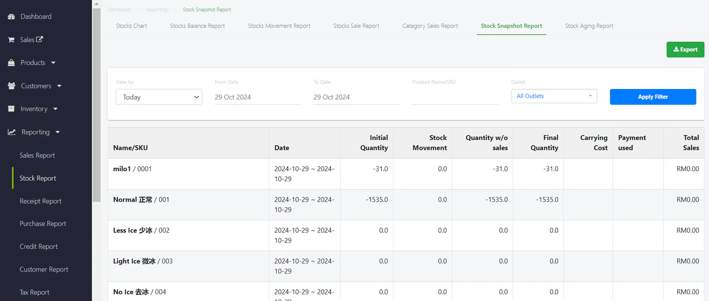Click the Less Ice 少冰 / 002 row name
Screen dimensions: 709x301
[141, 230]
